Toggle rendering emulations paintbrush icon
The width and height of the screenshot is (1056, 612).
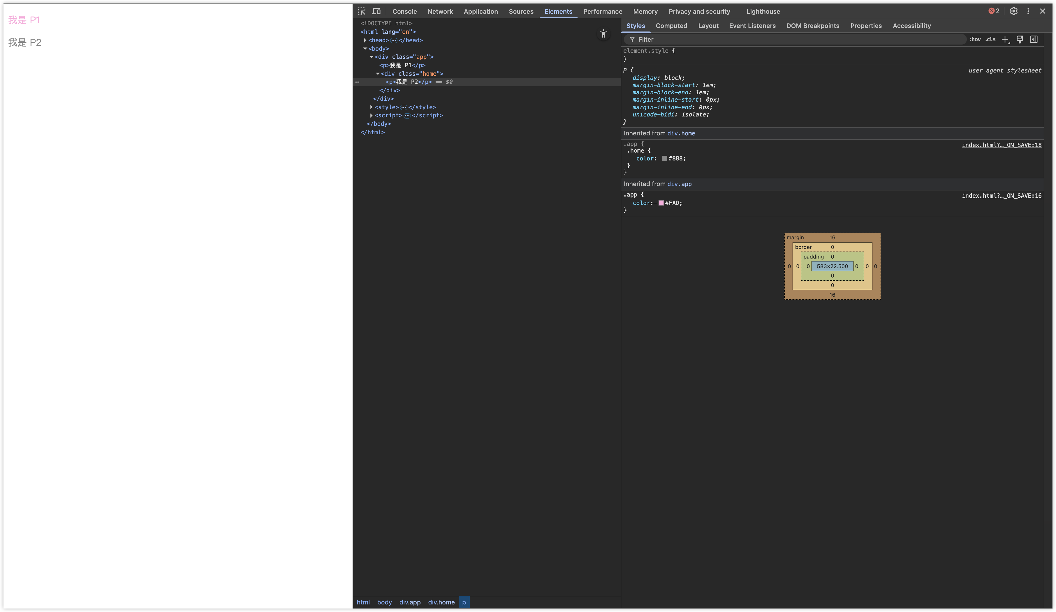pos(1020,39)
